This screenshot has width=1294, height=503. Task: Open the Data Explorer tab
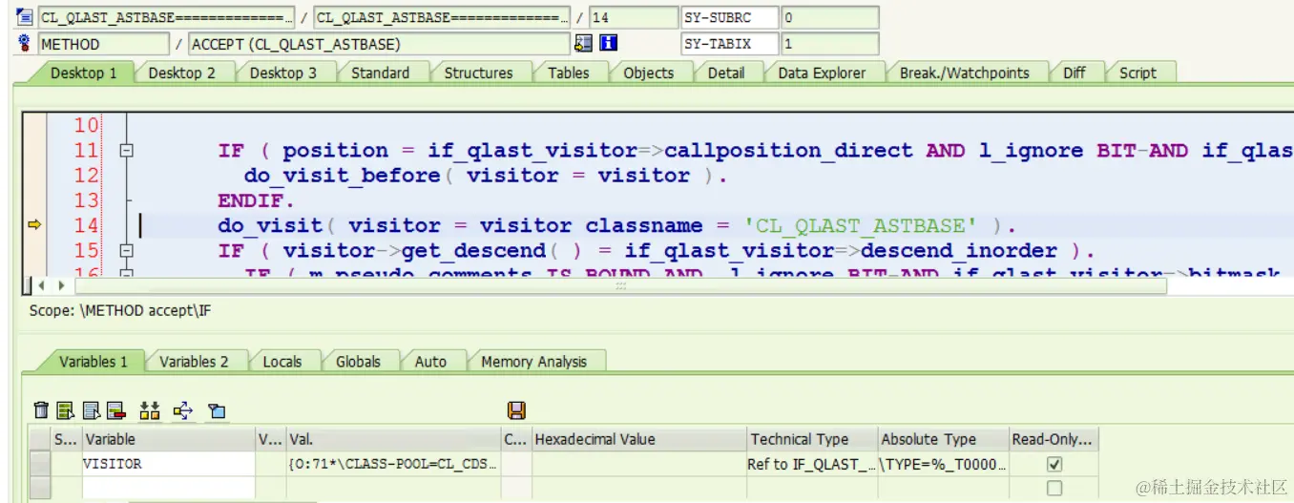coord(822,73)
